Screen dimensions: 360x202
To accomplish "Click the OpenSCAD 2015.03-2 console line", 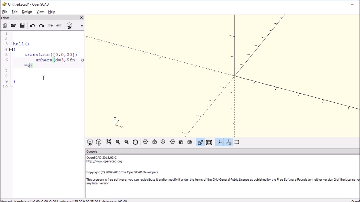I will pos(102,158).
